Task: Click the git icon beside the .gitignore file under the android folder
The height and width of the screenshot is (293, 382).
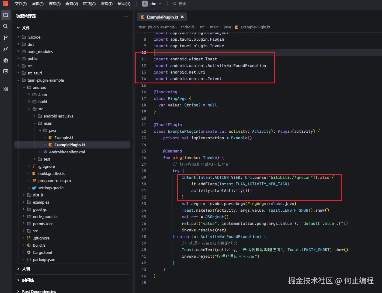Action: (34, 166)
